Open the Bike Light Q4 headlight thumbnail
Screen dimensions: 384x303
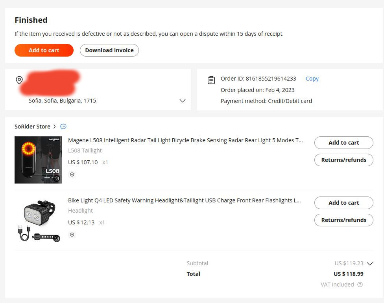click(38, 220)
